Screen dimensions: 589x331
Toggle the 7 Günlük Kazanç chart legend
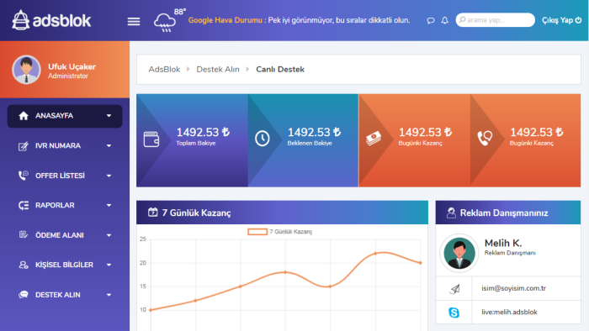pos(280,232)
